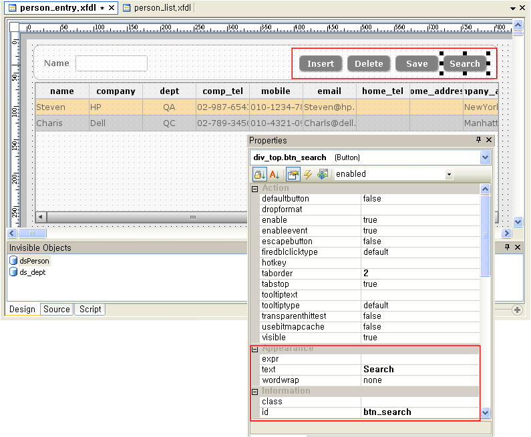Viewport: 531px width, 437px height.
Task: Collapse the Action property group
Action: point(254,189)
